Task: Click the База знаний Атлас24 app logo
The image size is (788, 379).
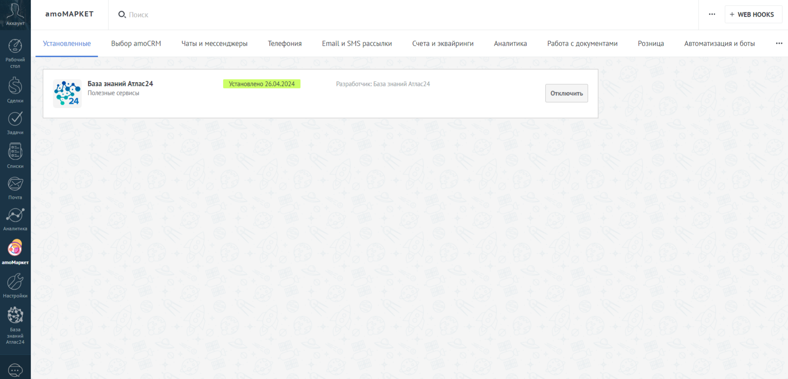Action: tap(68, 93)
